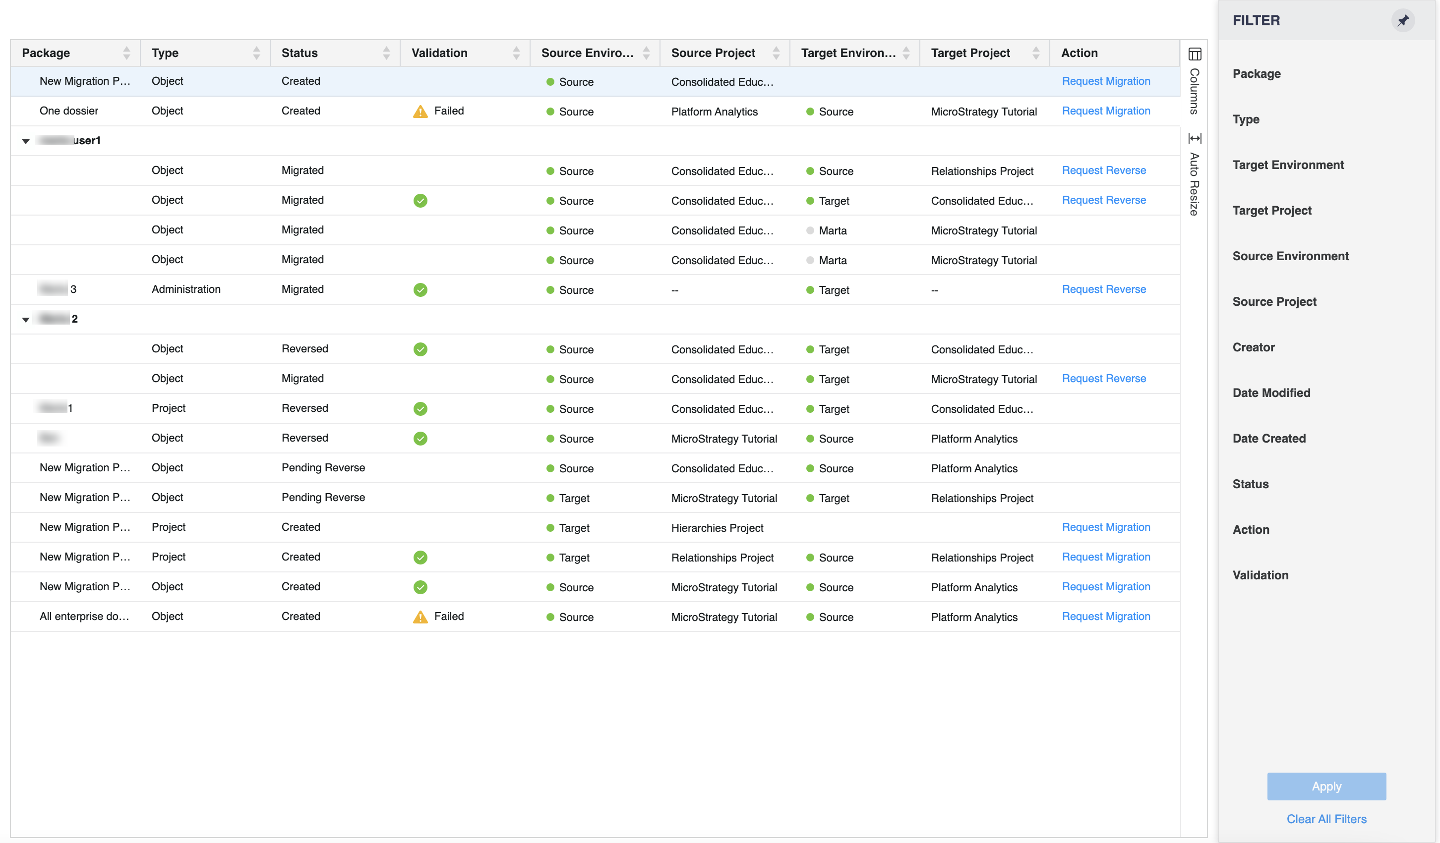The image size is (1440, 843).
Task: Click Request Migration for One dossier
Action: pos(1105,111)
